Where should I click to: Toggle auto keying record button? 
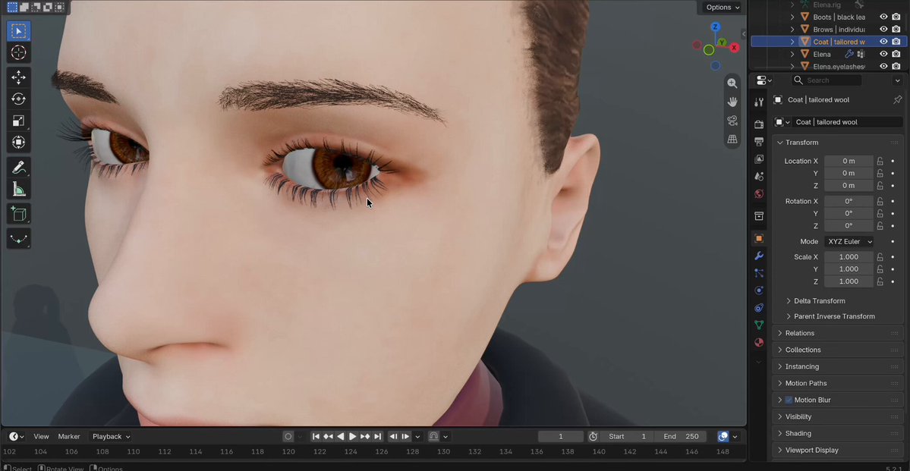pyautogui.click(x=288, y=436)
